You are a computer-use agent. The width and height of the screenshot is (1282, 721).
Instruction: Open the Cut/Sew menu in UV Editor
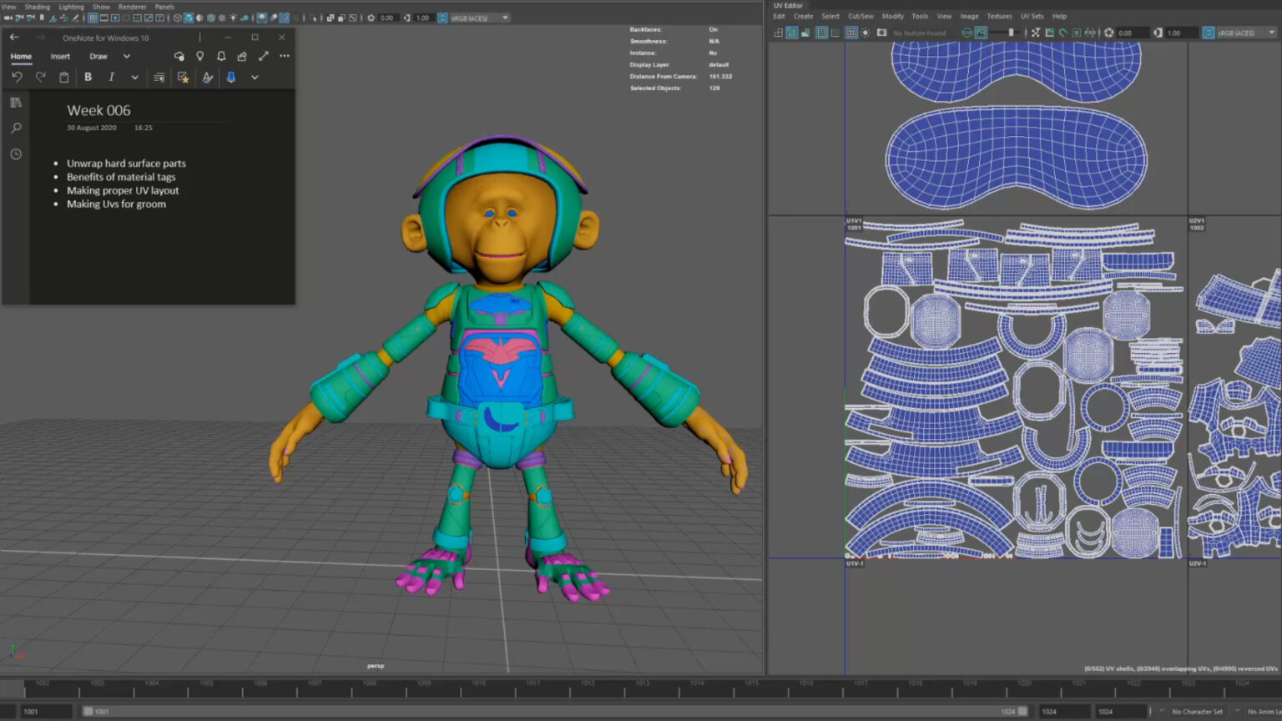click(861, 16)
